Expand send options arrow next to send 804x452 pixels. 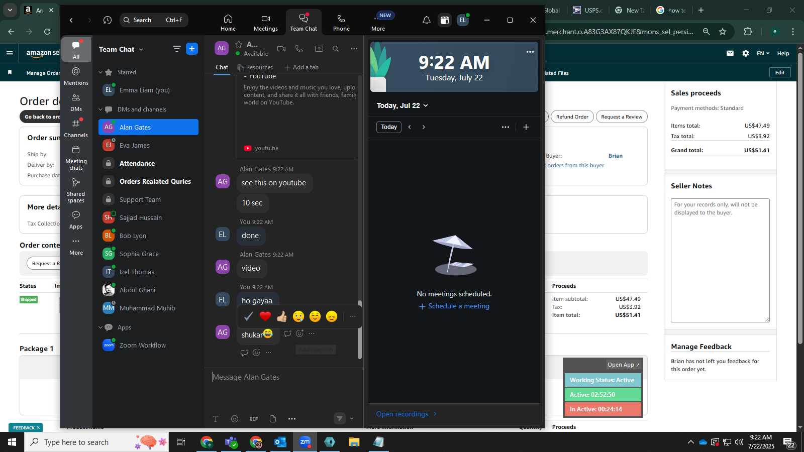[x=352, y=418]
